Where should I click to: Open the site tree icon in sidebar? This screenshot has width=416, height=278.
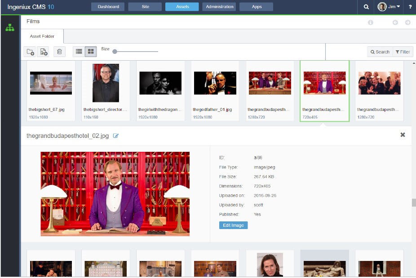tap(10, 27)
